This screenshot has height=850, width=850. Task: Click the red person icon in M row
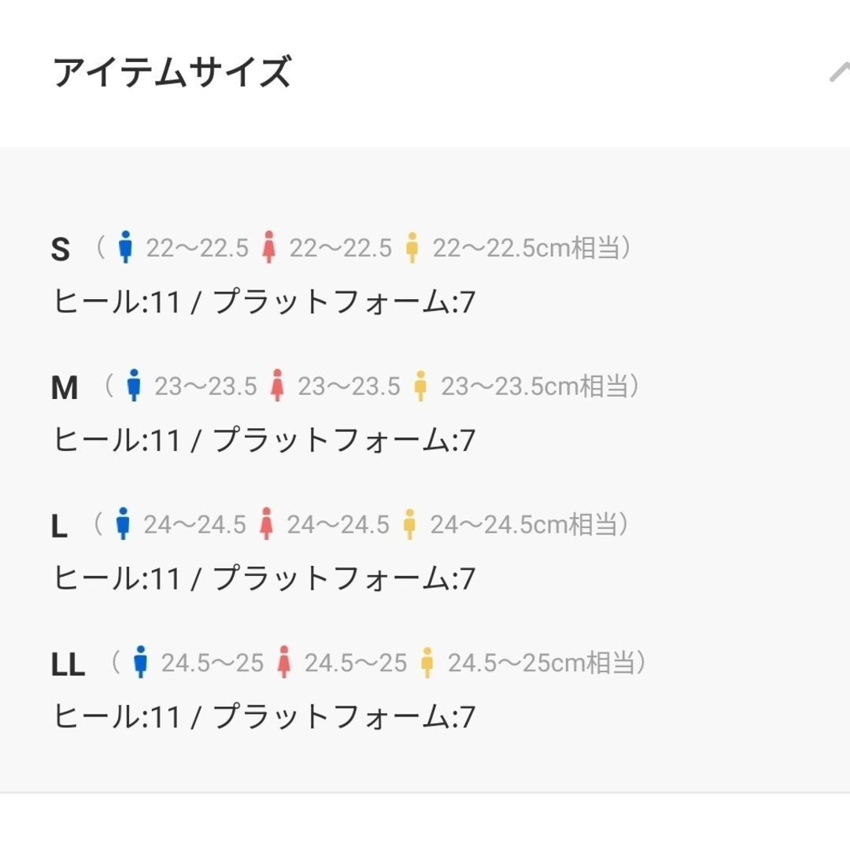(278, 386)
